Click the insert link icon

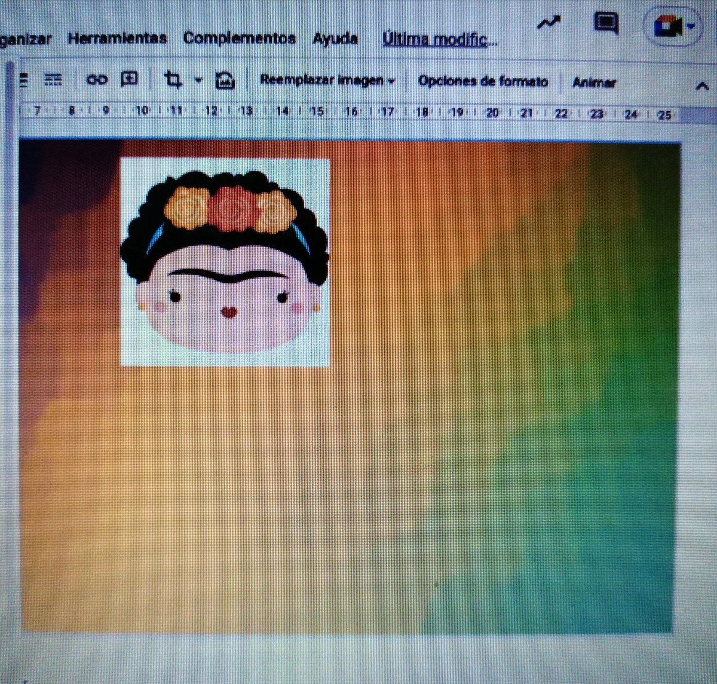click(x=97, y=80)
